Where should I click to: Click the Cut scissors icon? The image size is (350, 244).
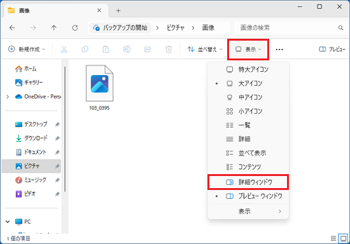click(64, 50)
